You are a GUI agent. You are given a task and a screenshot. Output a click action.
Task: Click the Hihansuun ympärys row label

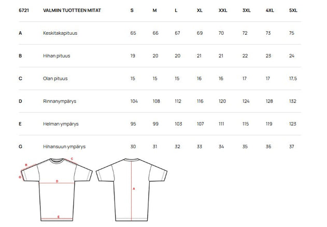click(64, 147)
